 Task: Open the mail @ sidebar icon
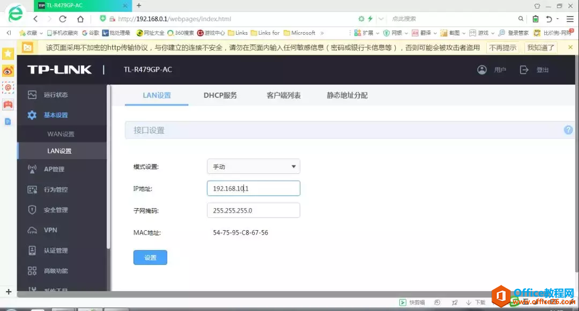8,88
